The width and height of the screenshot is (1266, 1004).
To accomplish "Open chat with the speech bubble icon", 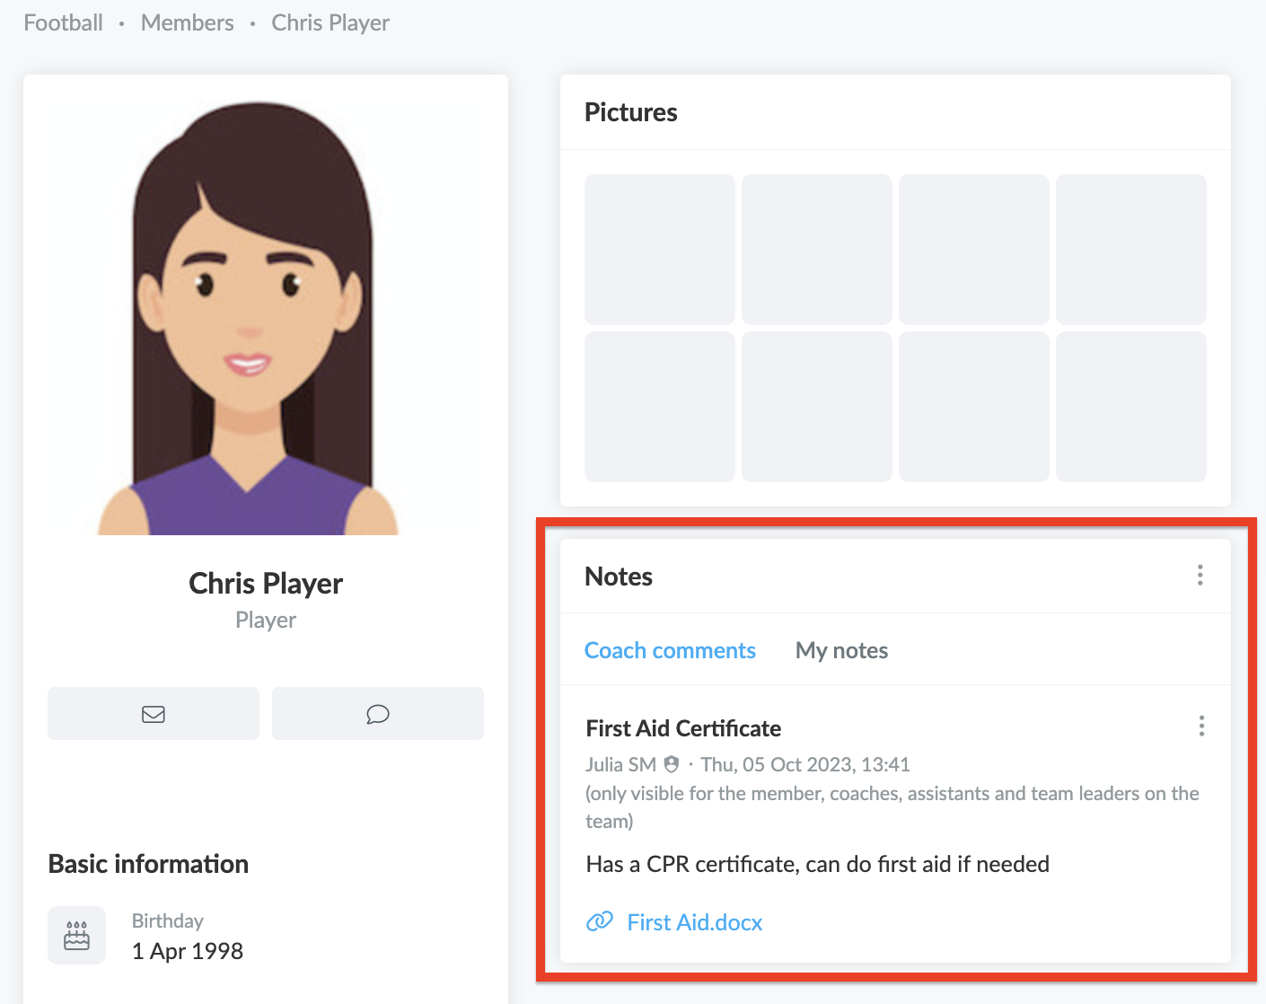I will click(378, 714).
